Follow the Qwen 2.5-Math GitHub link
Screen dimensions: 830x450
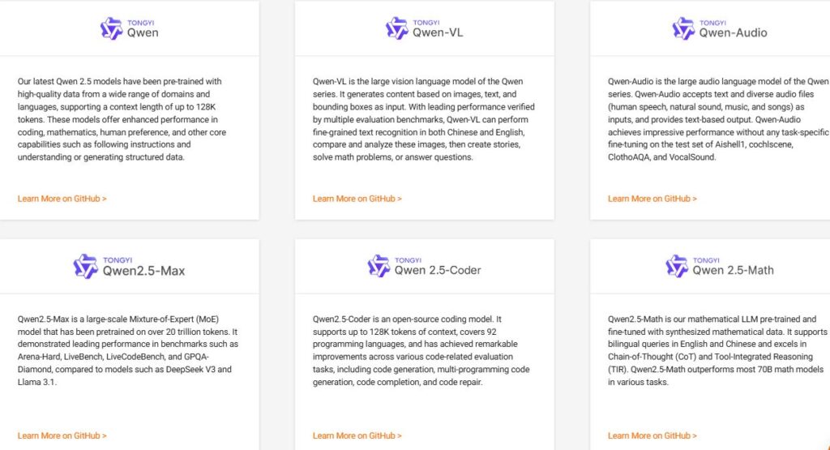click(x=652, y=435)
